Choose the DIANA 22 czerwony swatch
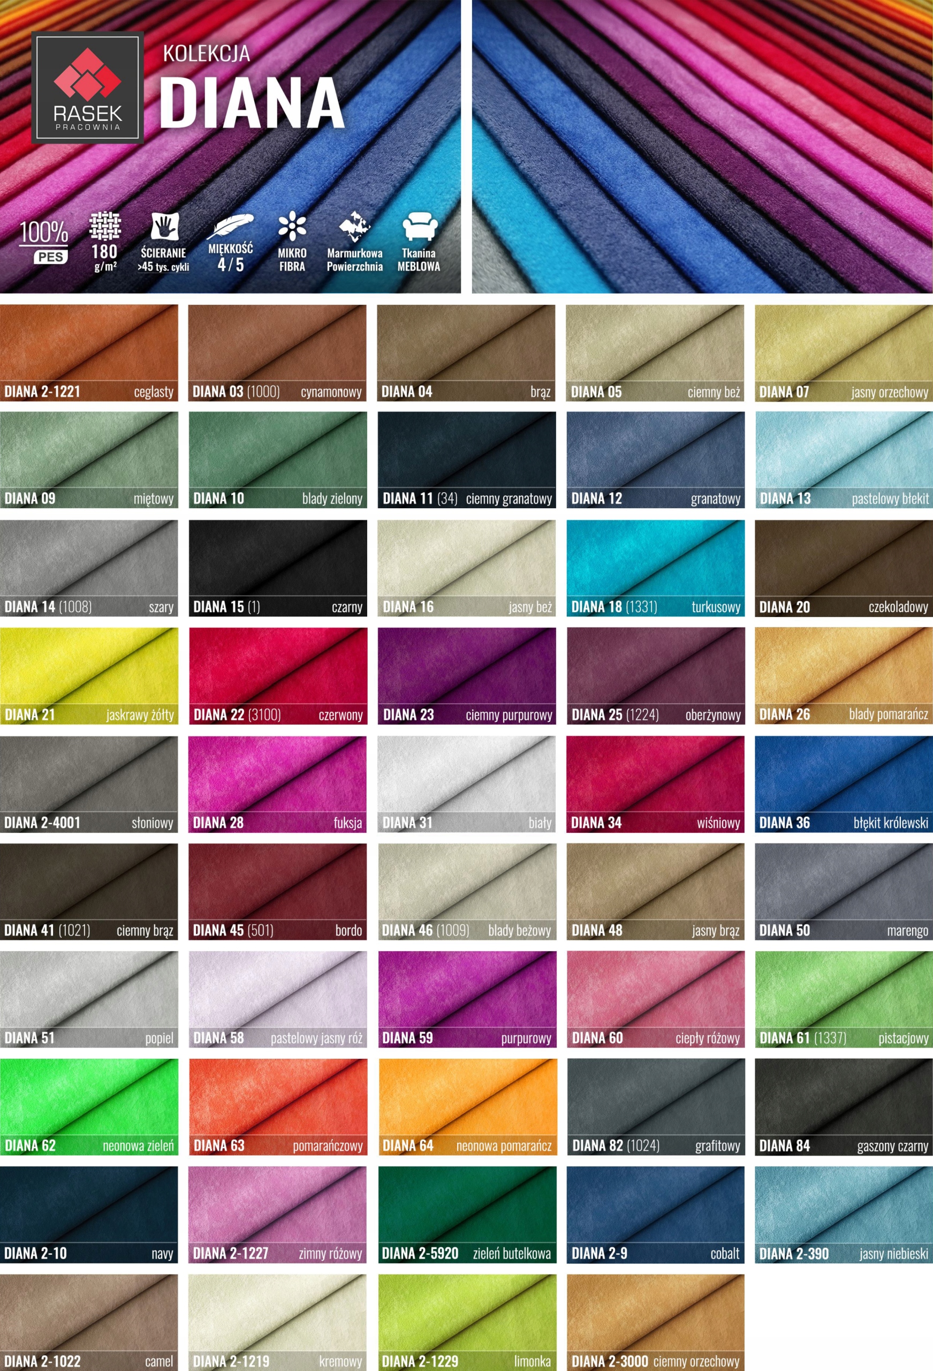This screenshot has height=1371, width=933. click(278, 676)
